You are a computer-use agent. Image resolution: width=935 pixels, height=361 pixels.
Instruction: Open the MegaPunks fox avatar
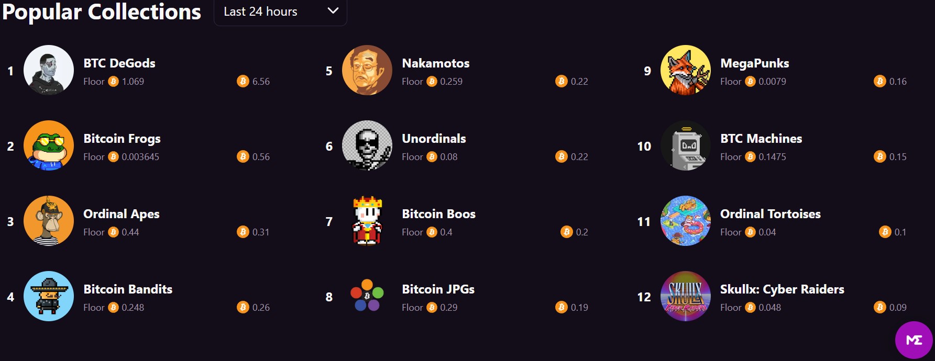pyautogui.click(x=686, y=70)
